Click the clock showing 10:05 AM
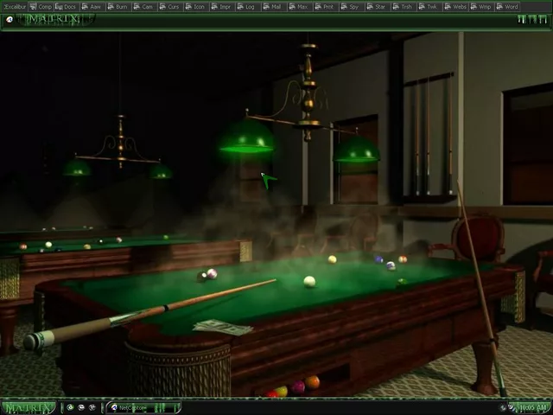This screenshot has height=415, width=553. [534, 407]
